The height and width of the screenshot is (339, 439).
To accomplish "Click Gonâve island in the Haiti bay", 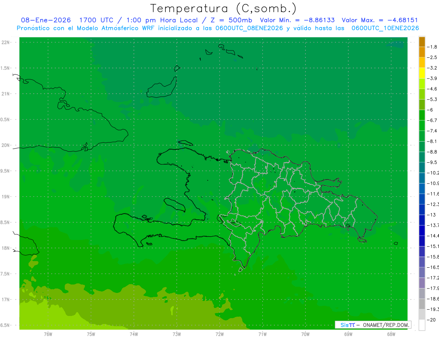I will (175, 205).
